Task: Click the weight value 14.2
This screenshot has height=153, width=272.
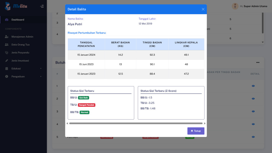Action: tap(120, 55)
